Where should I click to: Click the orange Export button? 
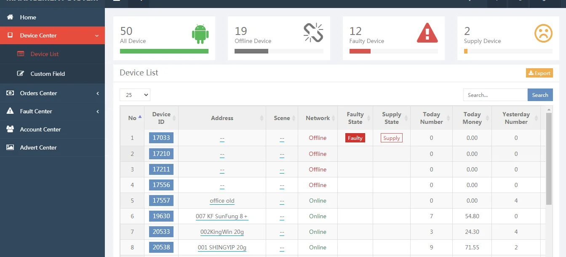click(x=539, y=73)
